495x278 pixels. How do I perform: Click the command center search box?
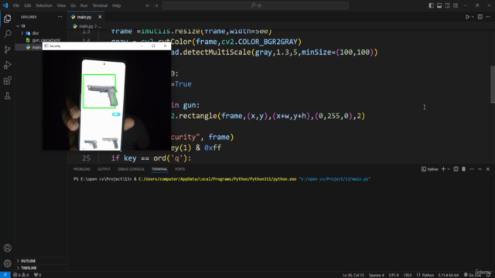[x=255, y=5]
